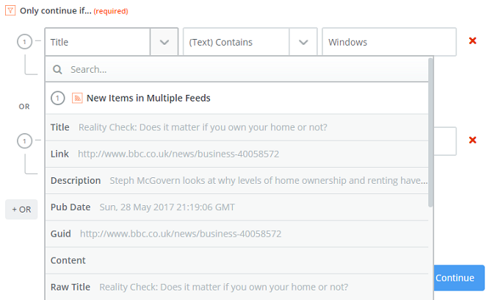Remove the Windows filter condition with red X
The image size is (492, 300).
(473, 41)
